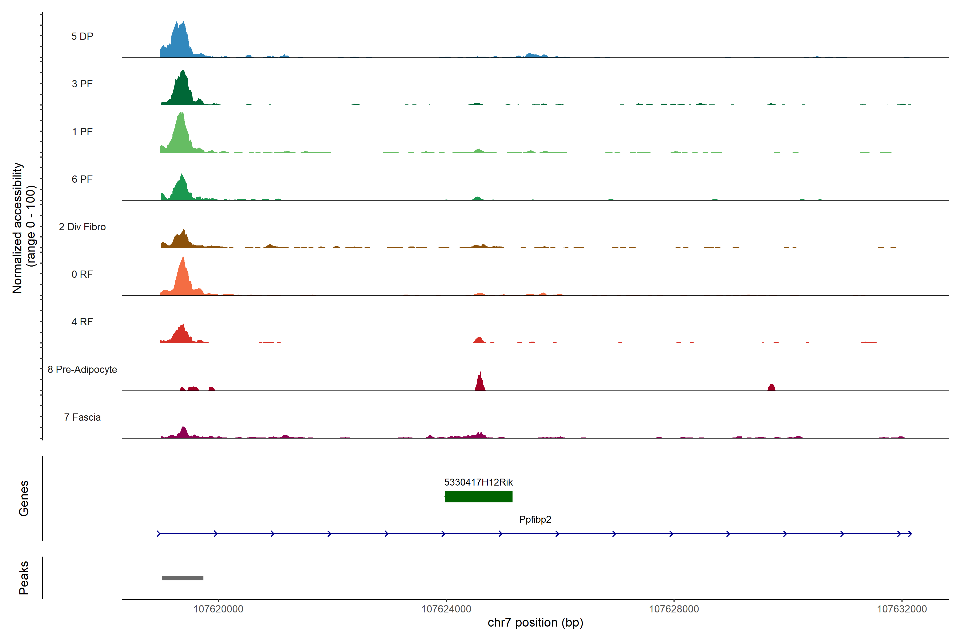Click the 107624000 axis tick label
The height and width of the screenshot is (641, 961).
point(446,609)
